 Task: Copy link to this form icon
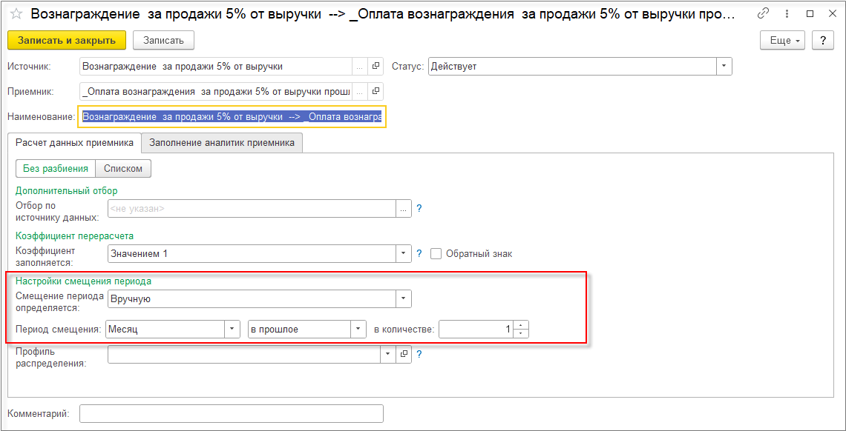pos(763,14)
